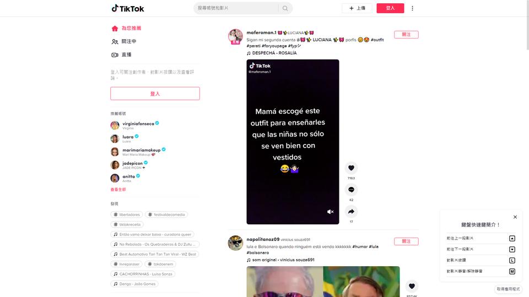This screenshot has height=297, width=529.
Task: Unmute the video using the speaker icon
Action: pyautogui.click(x=330, y=212)
